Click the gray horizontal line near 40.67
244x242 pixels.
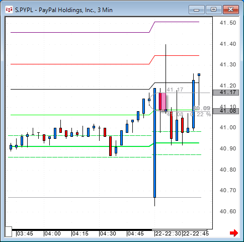(105, 197)
